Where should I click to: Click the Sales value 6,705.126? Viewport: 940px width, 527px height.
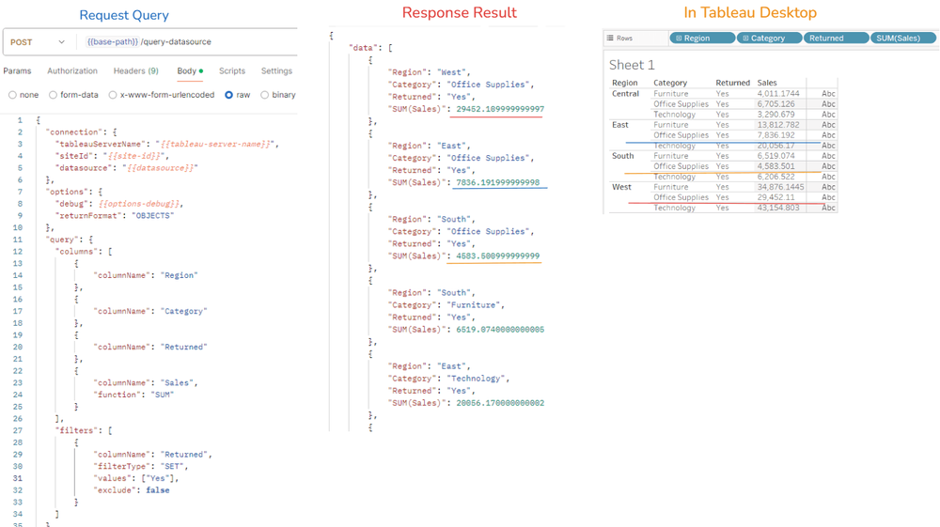pyautogui.click(x=775, y=103)
